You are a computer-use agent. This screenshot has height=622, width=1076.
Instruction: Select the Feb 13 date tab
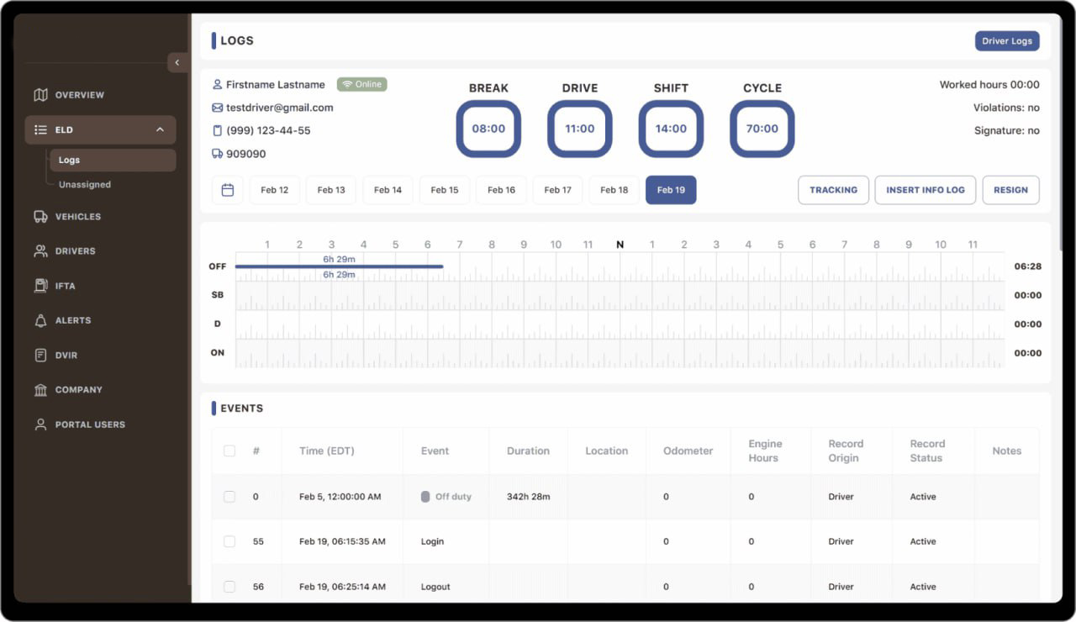click(x=331, y=190)
